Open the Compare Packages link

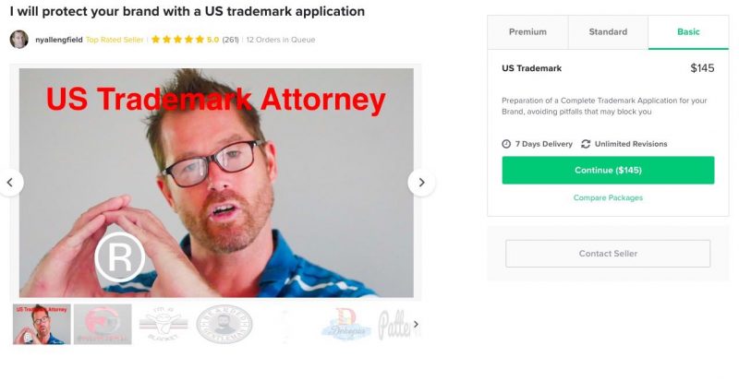608,197
